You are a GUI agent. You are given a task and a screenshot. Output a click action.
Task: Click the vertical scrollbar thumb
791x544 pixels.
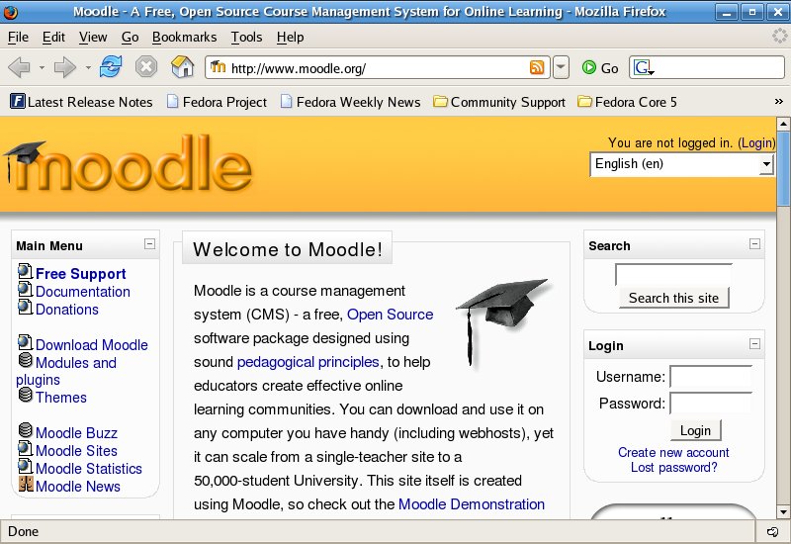(x=783, y=168)
